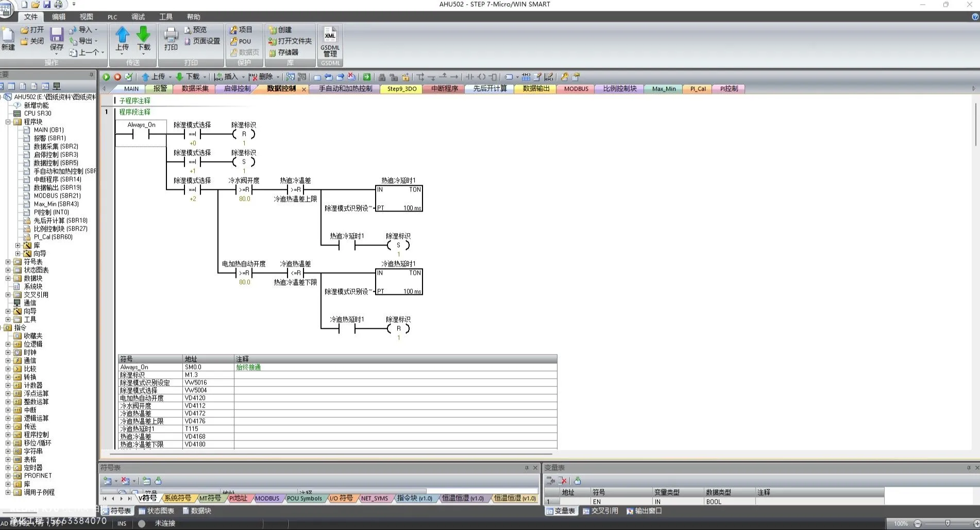Open the 视图 ribbon menu tab
The width and height of the screenshot is (980, 530).
86,17
